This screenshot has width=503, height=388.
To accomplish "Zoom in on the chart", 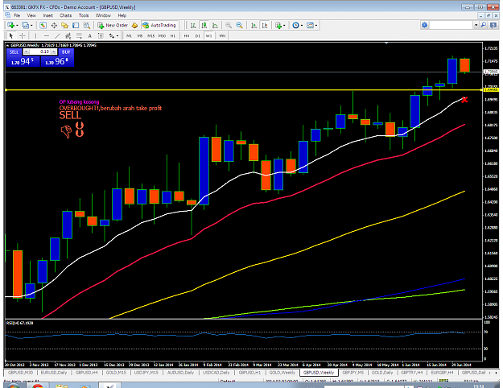I will click(229, 25).
